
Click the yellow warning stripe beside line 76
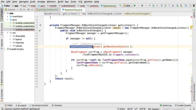pos(192,27)
